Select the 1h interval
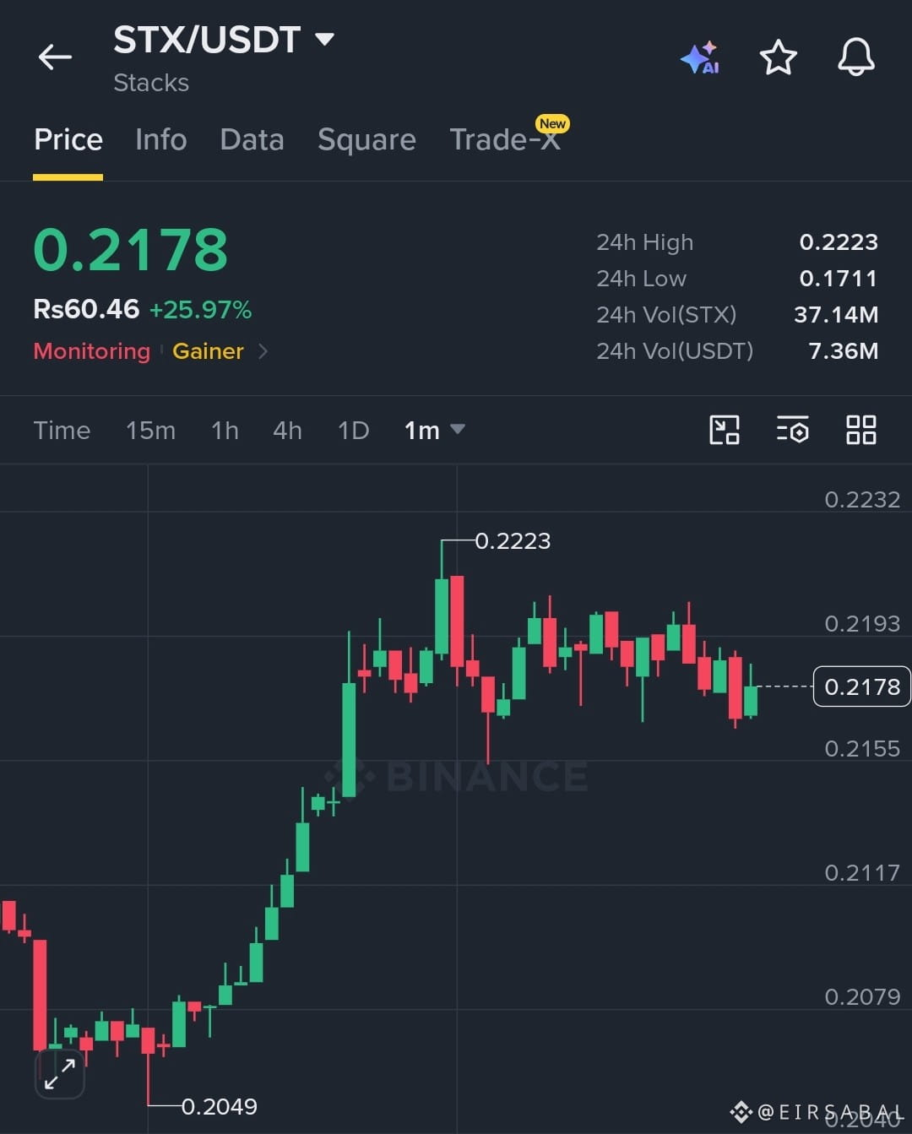The width and height of the screenshot is (912, 1134). pyautogui.click(x=225, y=431)
